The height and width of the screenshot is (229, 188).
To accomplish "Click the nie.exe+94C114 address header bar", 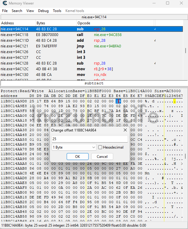I will [94, 17].
